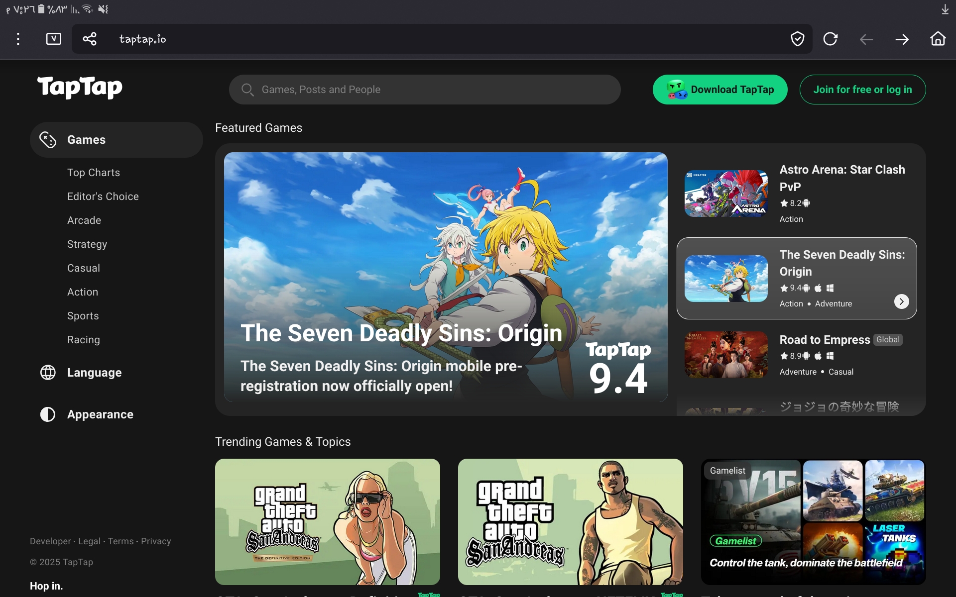Click the Language globe icon
Screen dimensions: 956x597
click(48, 373)
